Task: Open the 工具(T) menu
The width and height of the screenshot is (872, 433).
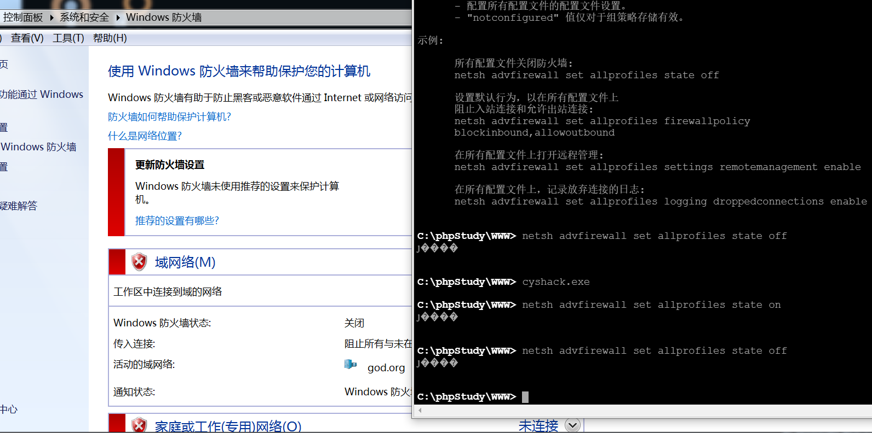Action: (x=68, y=38)
